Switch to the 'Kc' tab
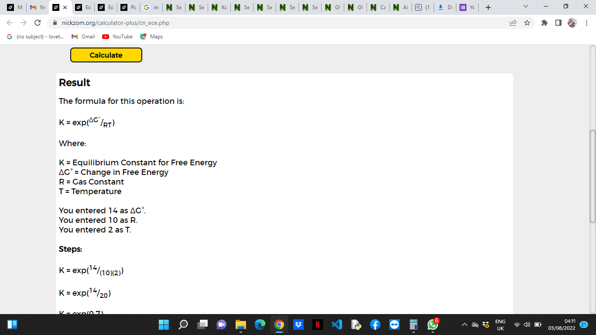 coord(219,7)
